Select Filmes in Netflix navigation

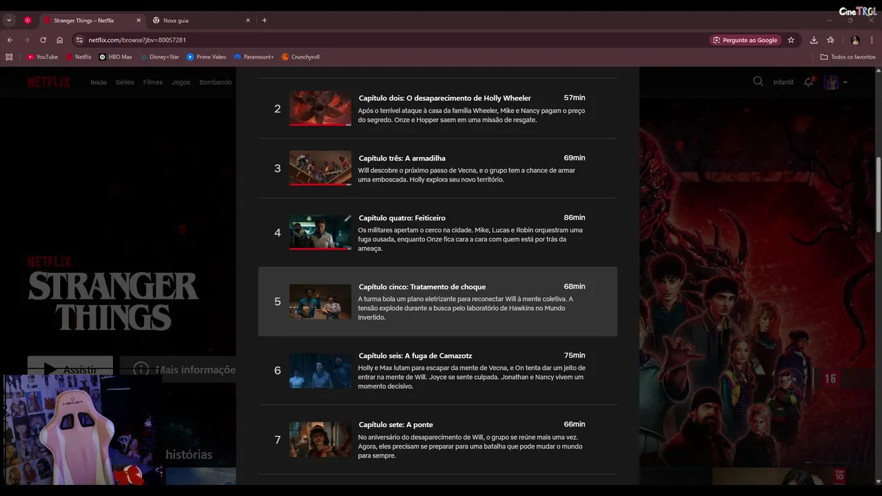pos(153,83)
